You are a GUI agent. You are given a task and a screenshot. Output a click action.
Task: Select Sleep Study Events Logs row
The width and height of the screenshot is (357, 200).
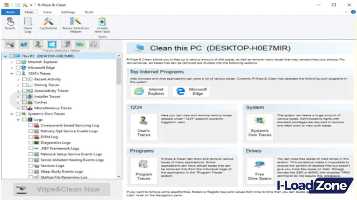[61, 172]
